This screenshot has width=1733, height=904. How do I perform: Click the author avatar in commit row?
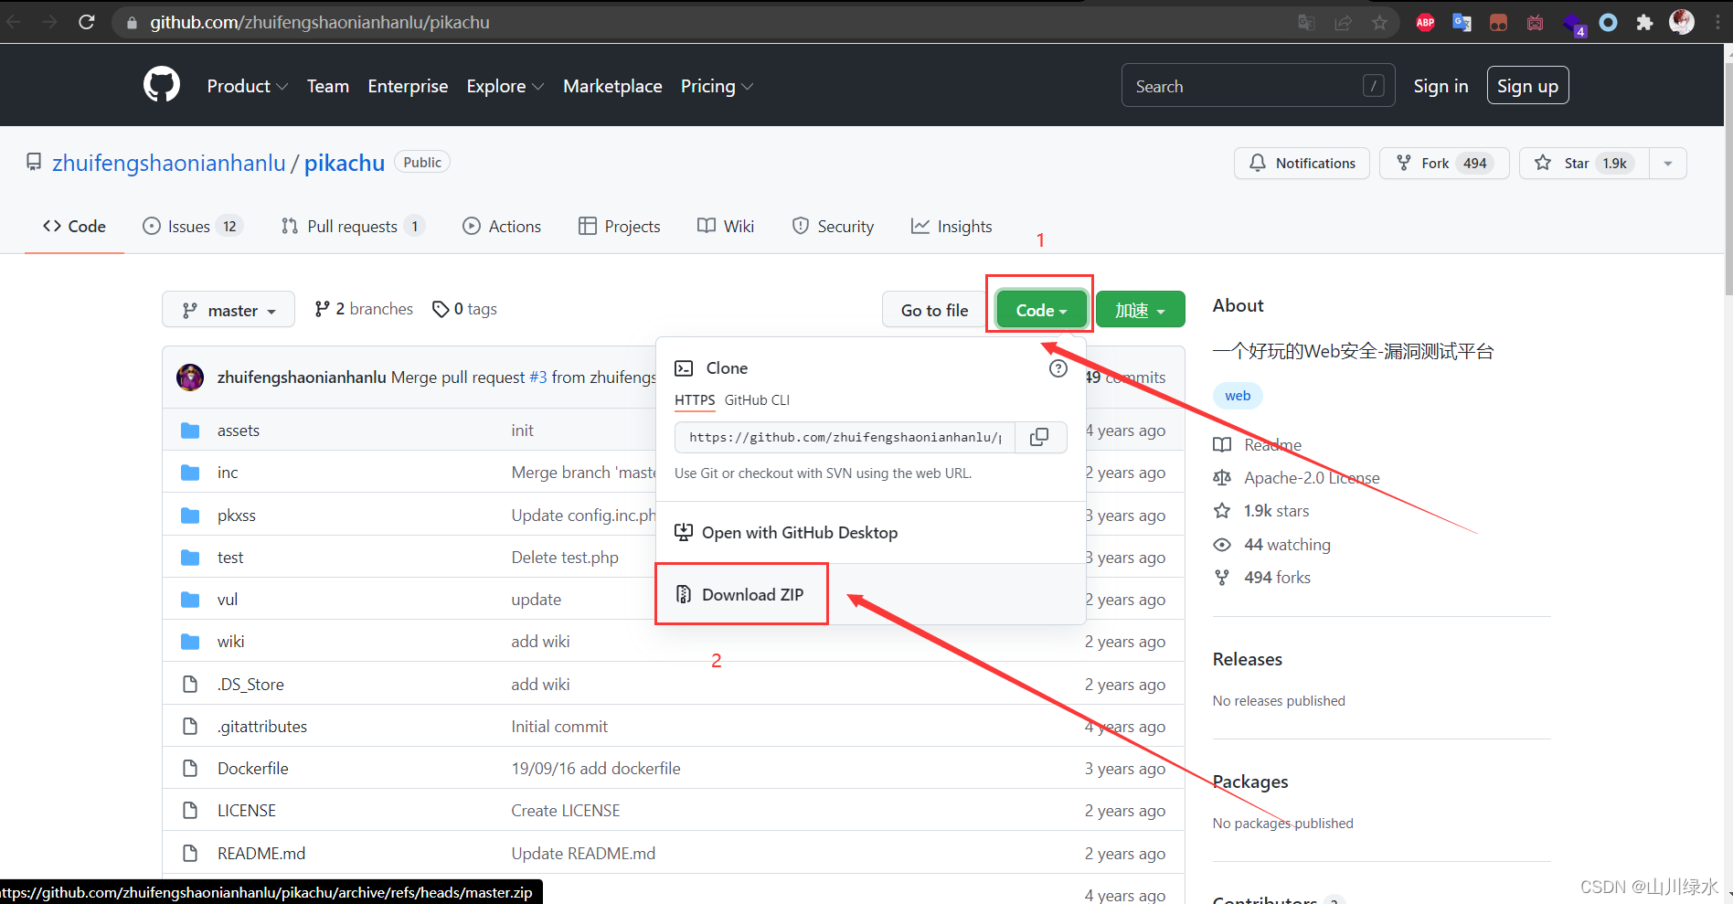(190, 377)
